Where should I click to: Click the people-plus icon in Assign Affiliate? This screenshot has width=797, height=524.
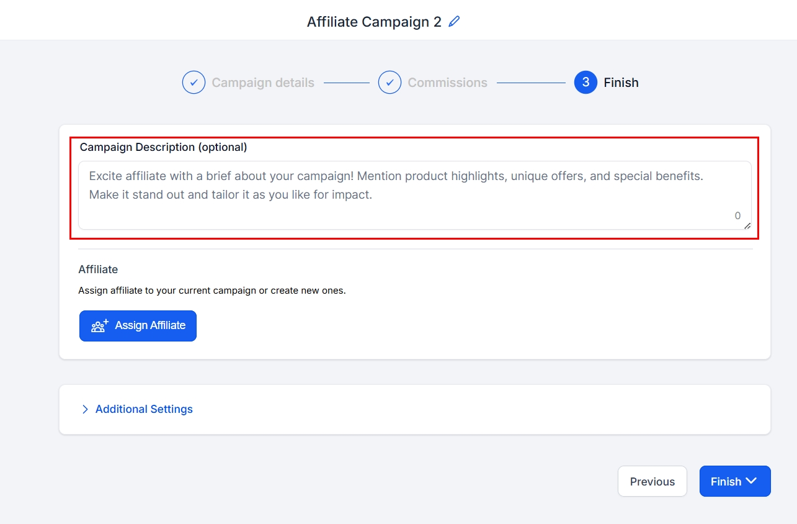[x=100, y=326]
